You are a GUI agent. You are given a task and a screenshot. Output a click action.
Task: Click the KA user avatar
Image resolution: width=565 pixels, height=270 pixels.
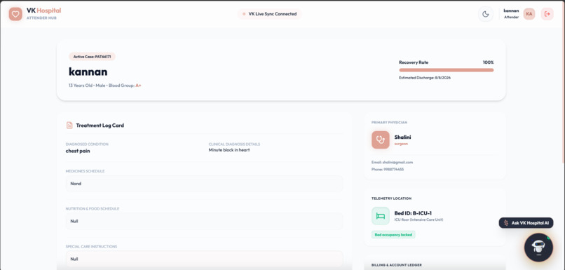click(x=529, y=14)
